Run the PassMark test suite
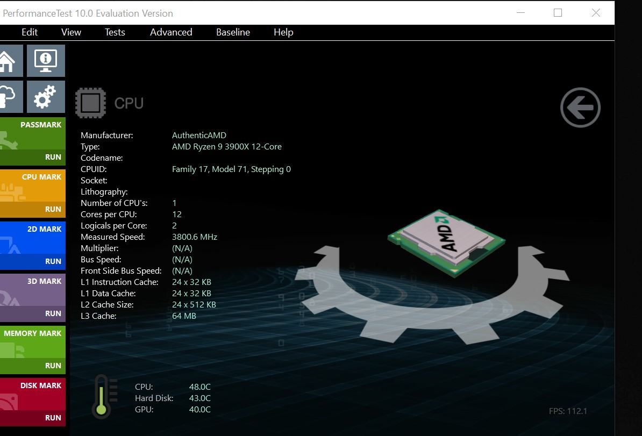The image size is (642, 436). click(x=33, y=157)
